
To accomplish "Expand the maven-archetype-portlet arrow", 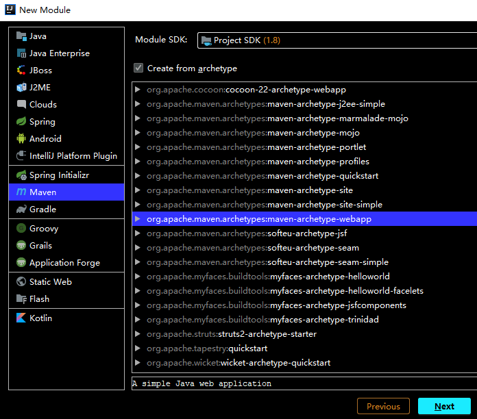I will click(x=138, y=147).
